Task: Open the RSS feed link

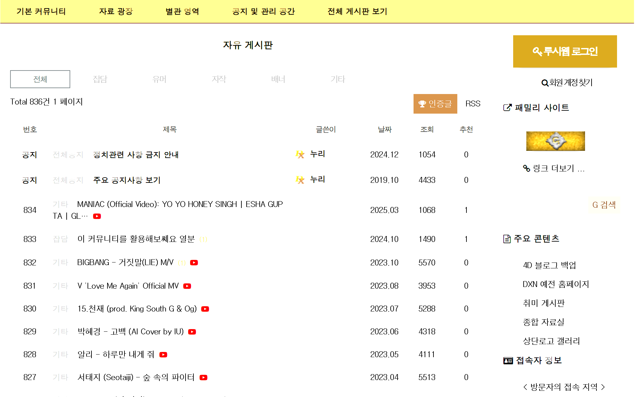Action: point(473,104)
